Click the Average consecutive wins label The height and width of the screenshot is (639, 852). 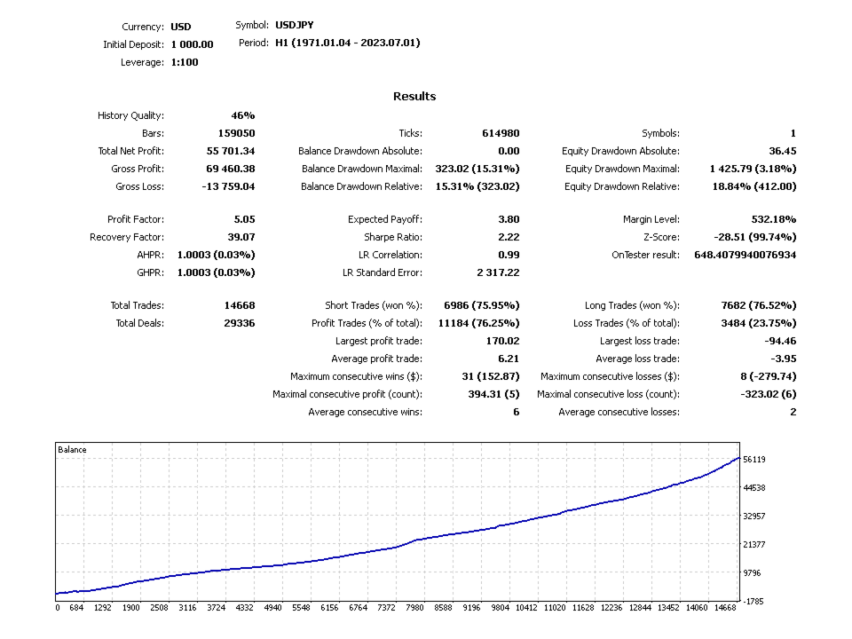(365, 413)
